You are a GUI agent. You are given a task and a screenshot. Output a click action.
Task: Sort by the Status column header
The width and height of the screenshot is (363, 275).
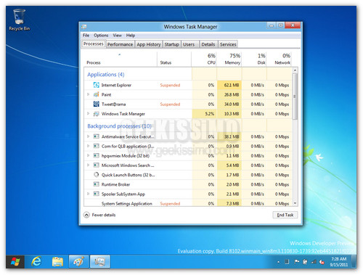(174, 59)
